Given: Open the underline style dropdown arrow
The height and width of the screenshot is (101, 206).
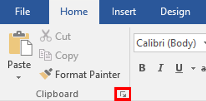Looking at the screenshot, I should (193, 68).
